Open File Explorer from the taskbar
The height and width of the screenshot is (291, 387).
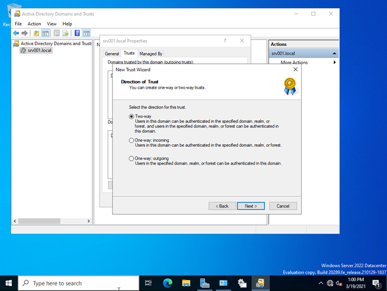[186, 283]
